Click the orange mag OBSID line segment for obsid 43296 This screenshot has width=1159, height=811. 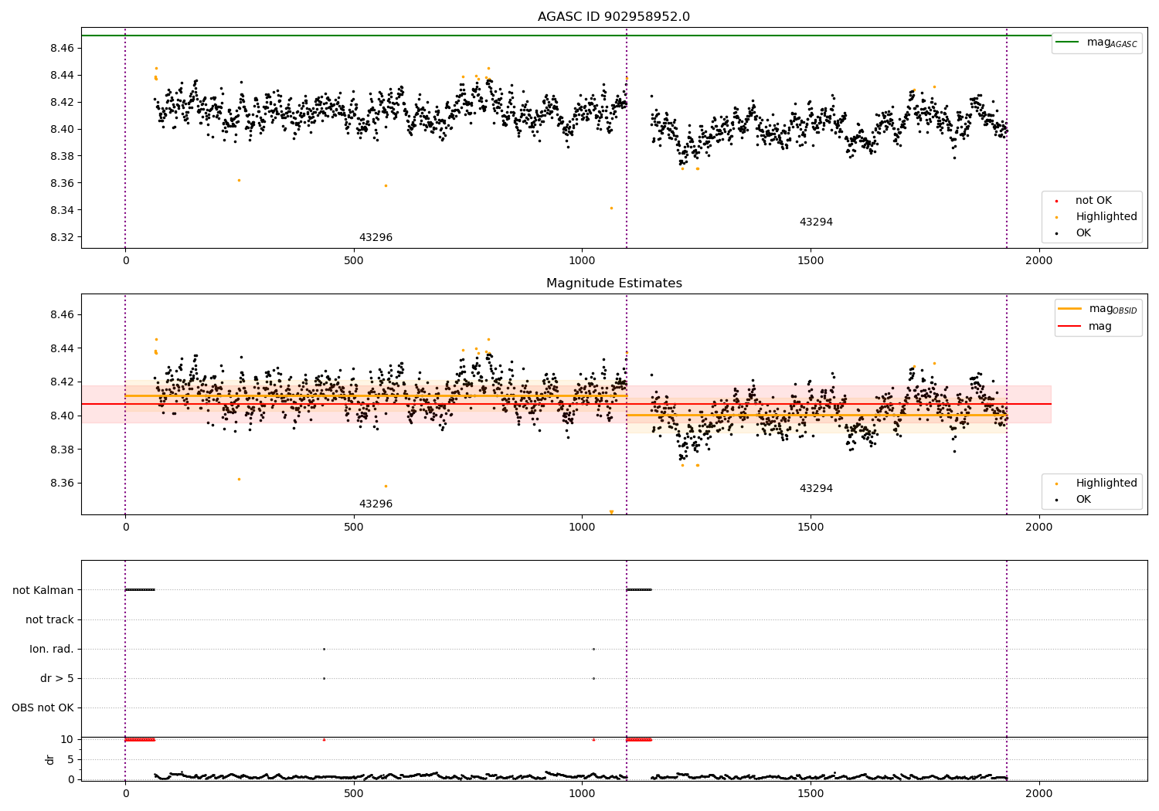click(x=376, y=395)
